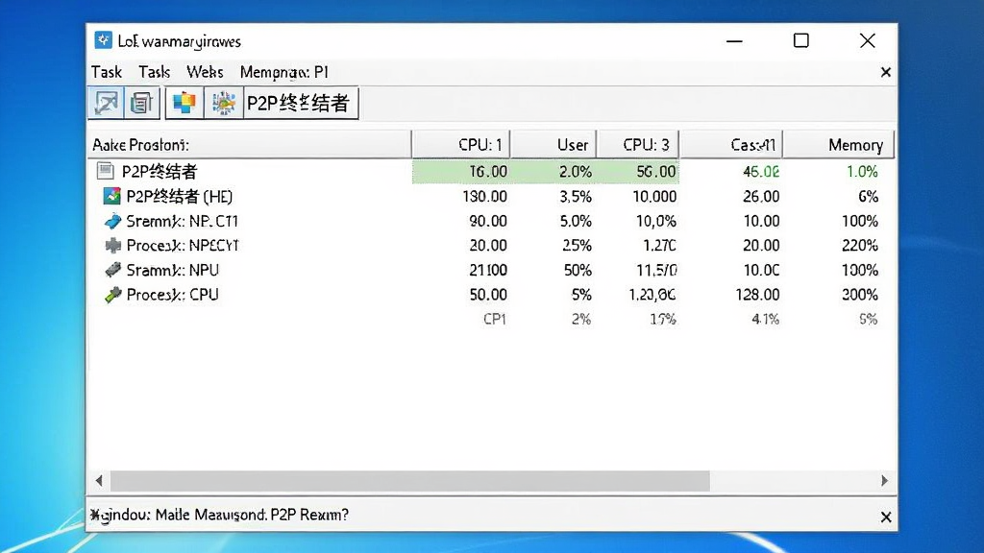Click the bottom status bar message text

pyautogui.click(x=219, y=515)
